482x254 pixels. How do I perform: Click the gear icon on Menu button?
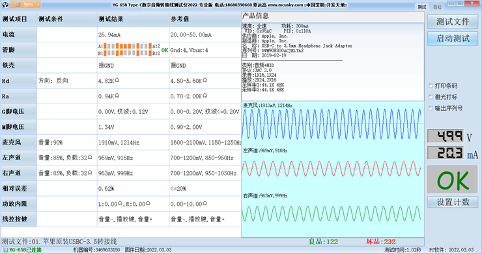click(18, 5)
